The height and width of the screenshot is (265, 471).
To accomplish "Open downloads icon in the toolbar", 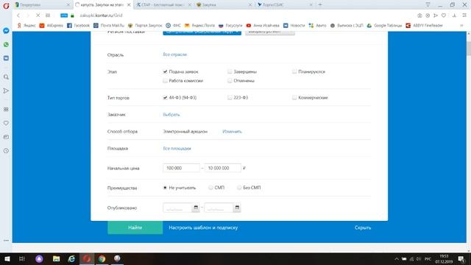I will click(454, 15).
